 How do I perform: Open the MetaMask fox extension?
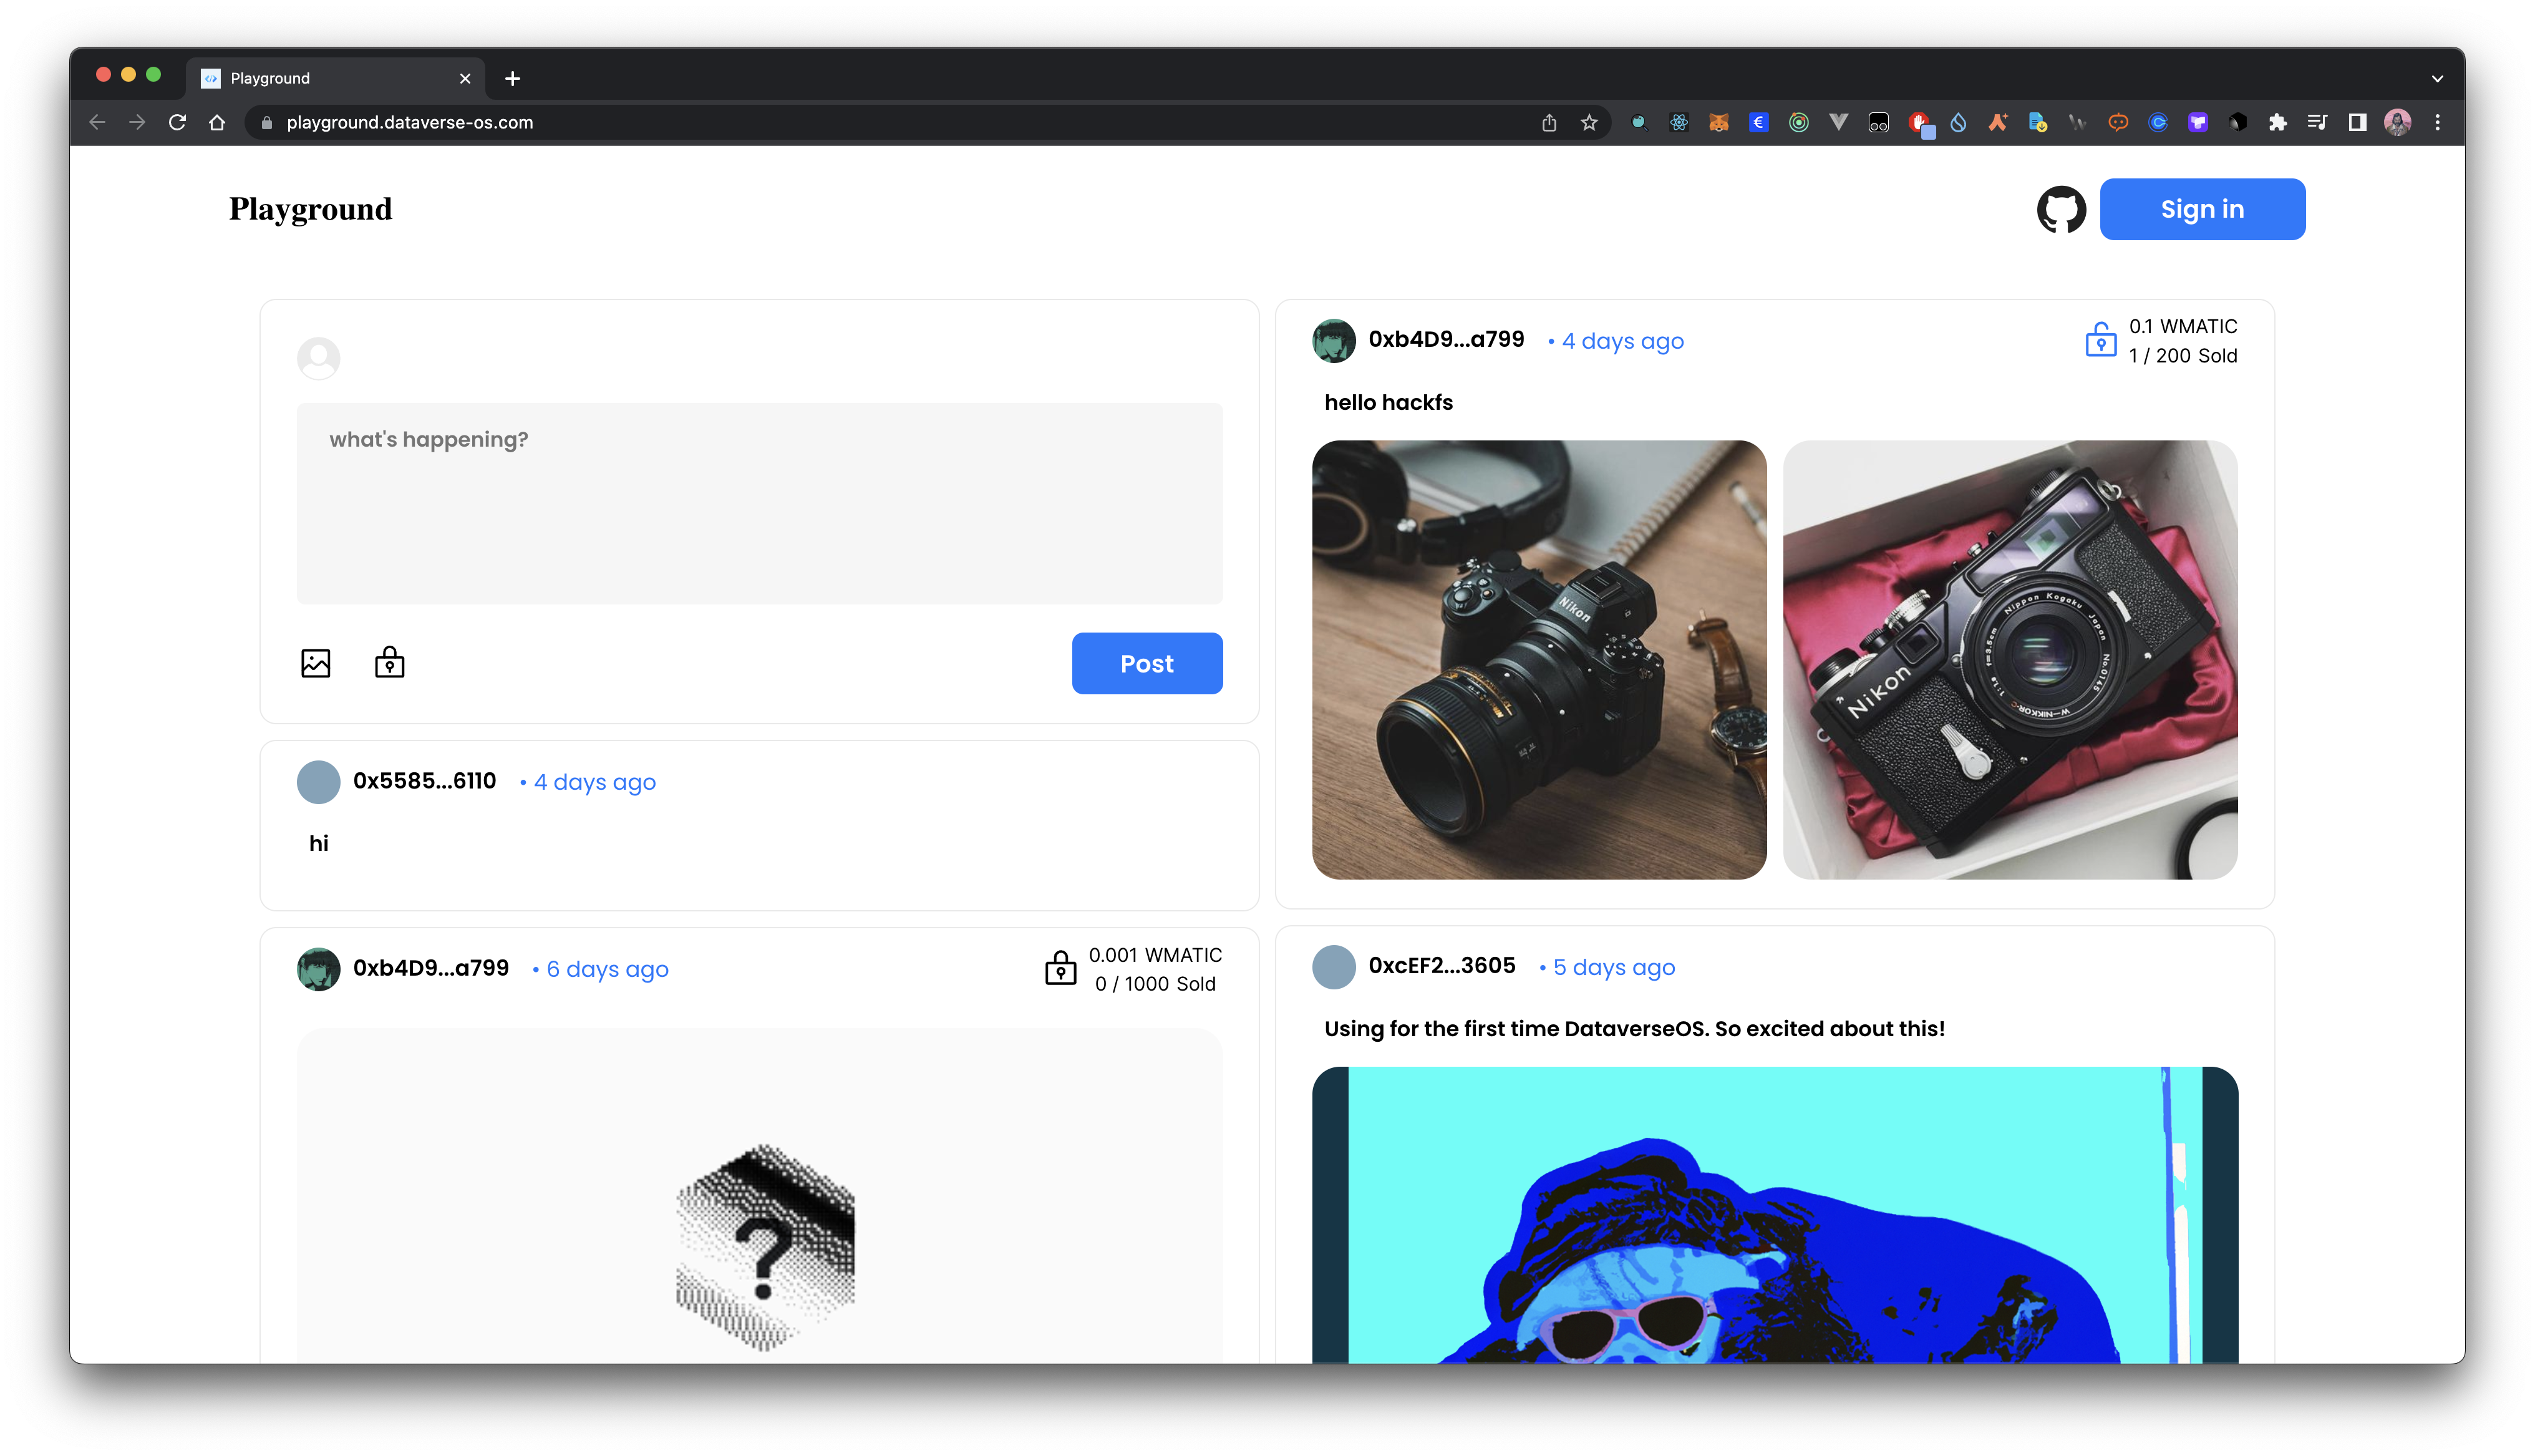pyautogui.click(x=1718, y=122)
